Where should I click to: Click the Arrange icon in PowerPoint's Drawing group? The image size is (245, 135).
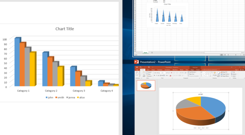click(x=215, y=73)
